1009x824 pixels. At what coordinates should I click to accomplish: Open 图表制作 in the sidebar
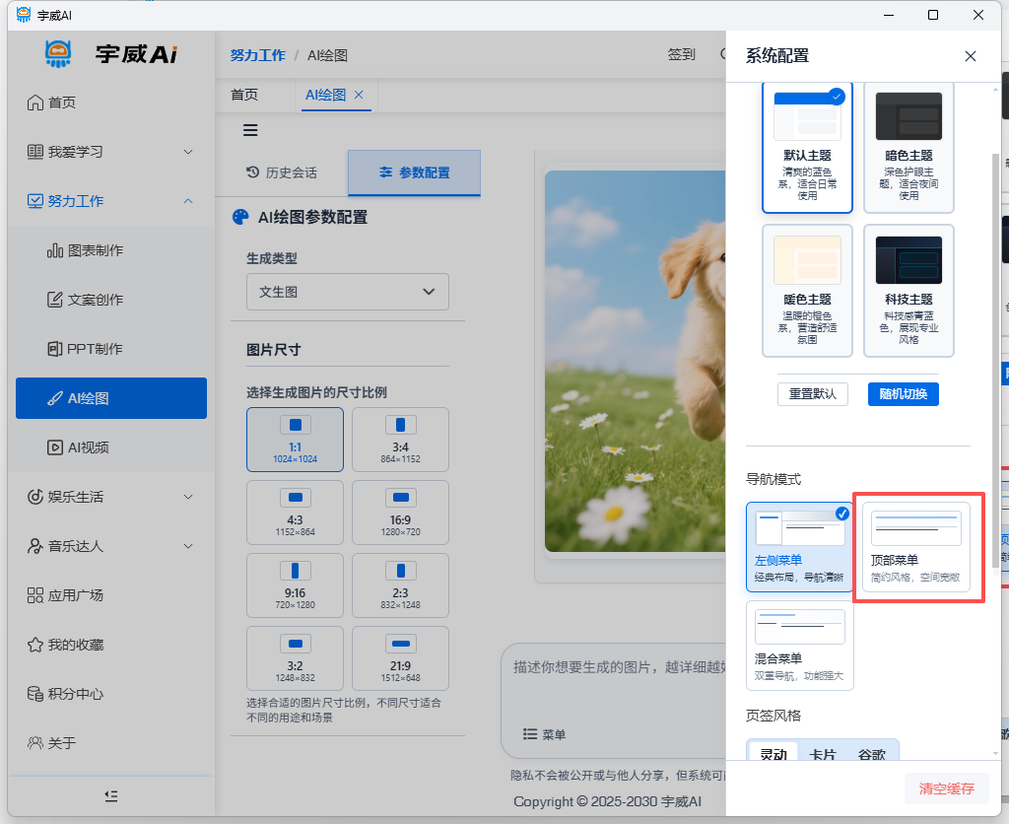pos(96,250)
